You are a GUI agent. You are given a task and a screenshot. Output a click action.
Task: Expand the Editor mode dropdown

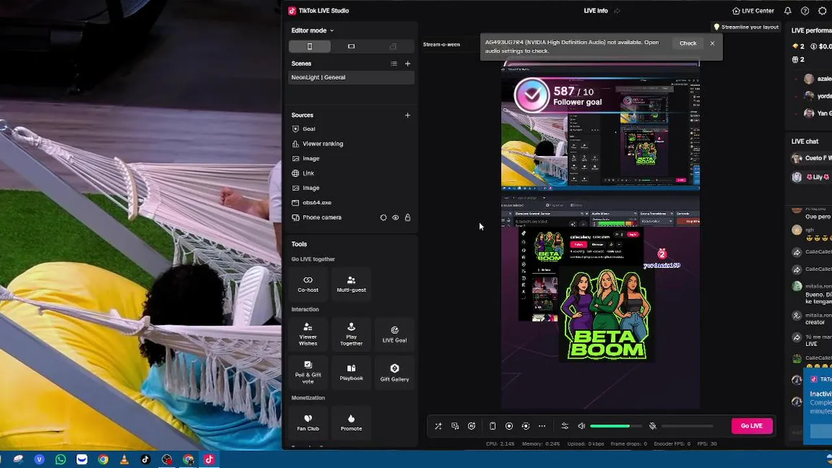(313, 31)
